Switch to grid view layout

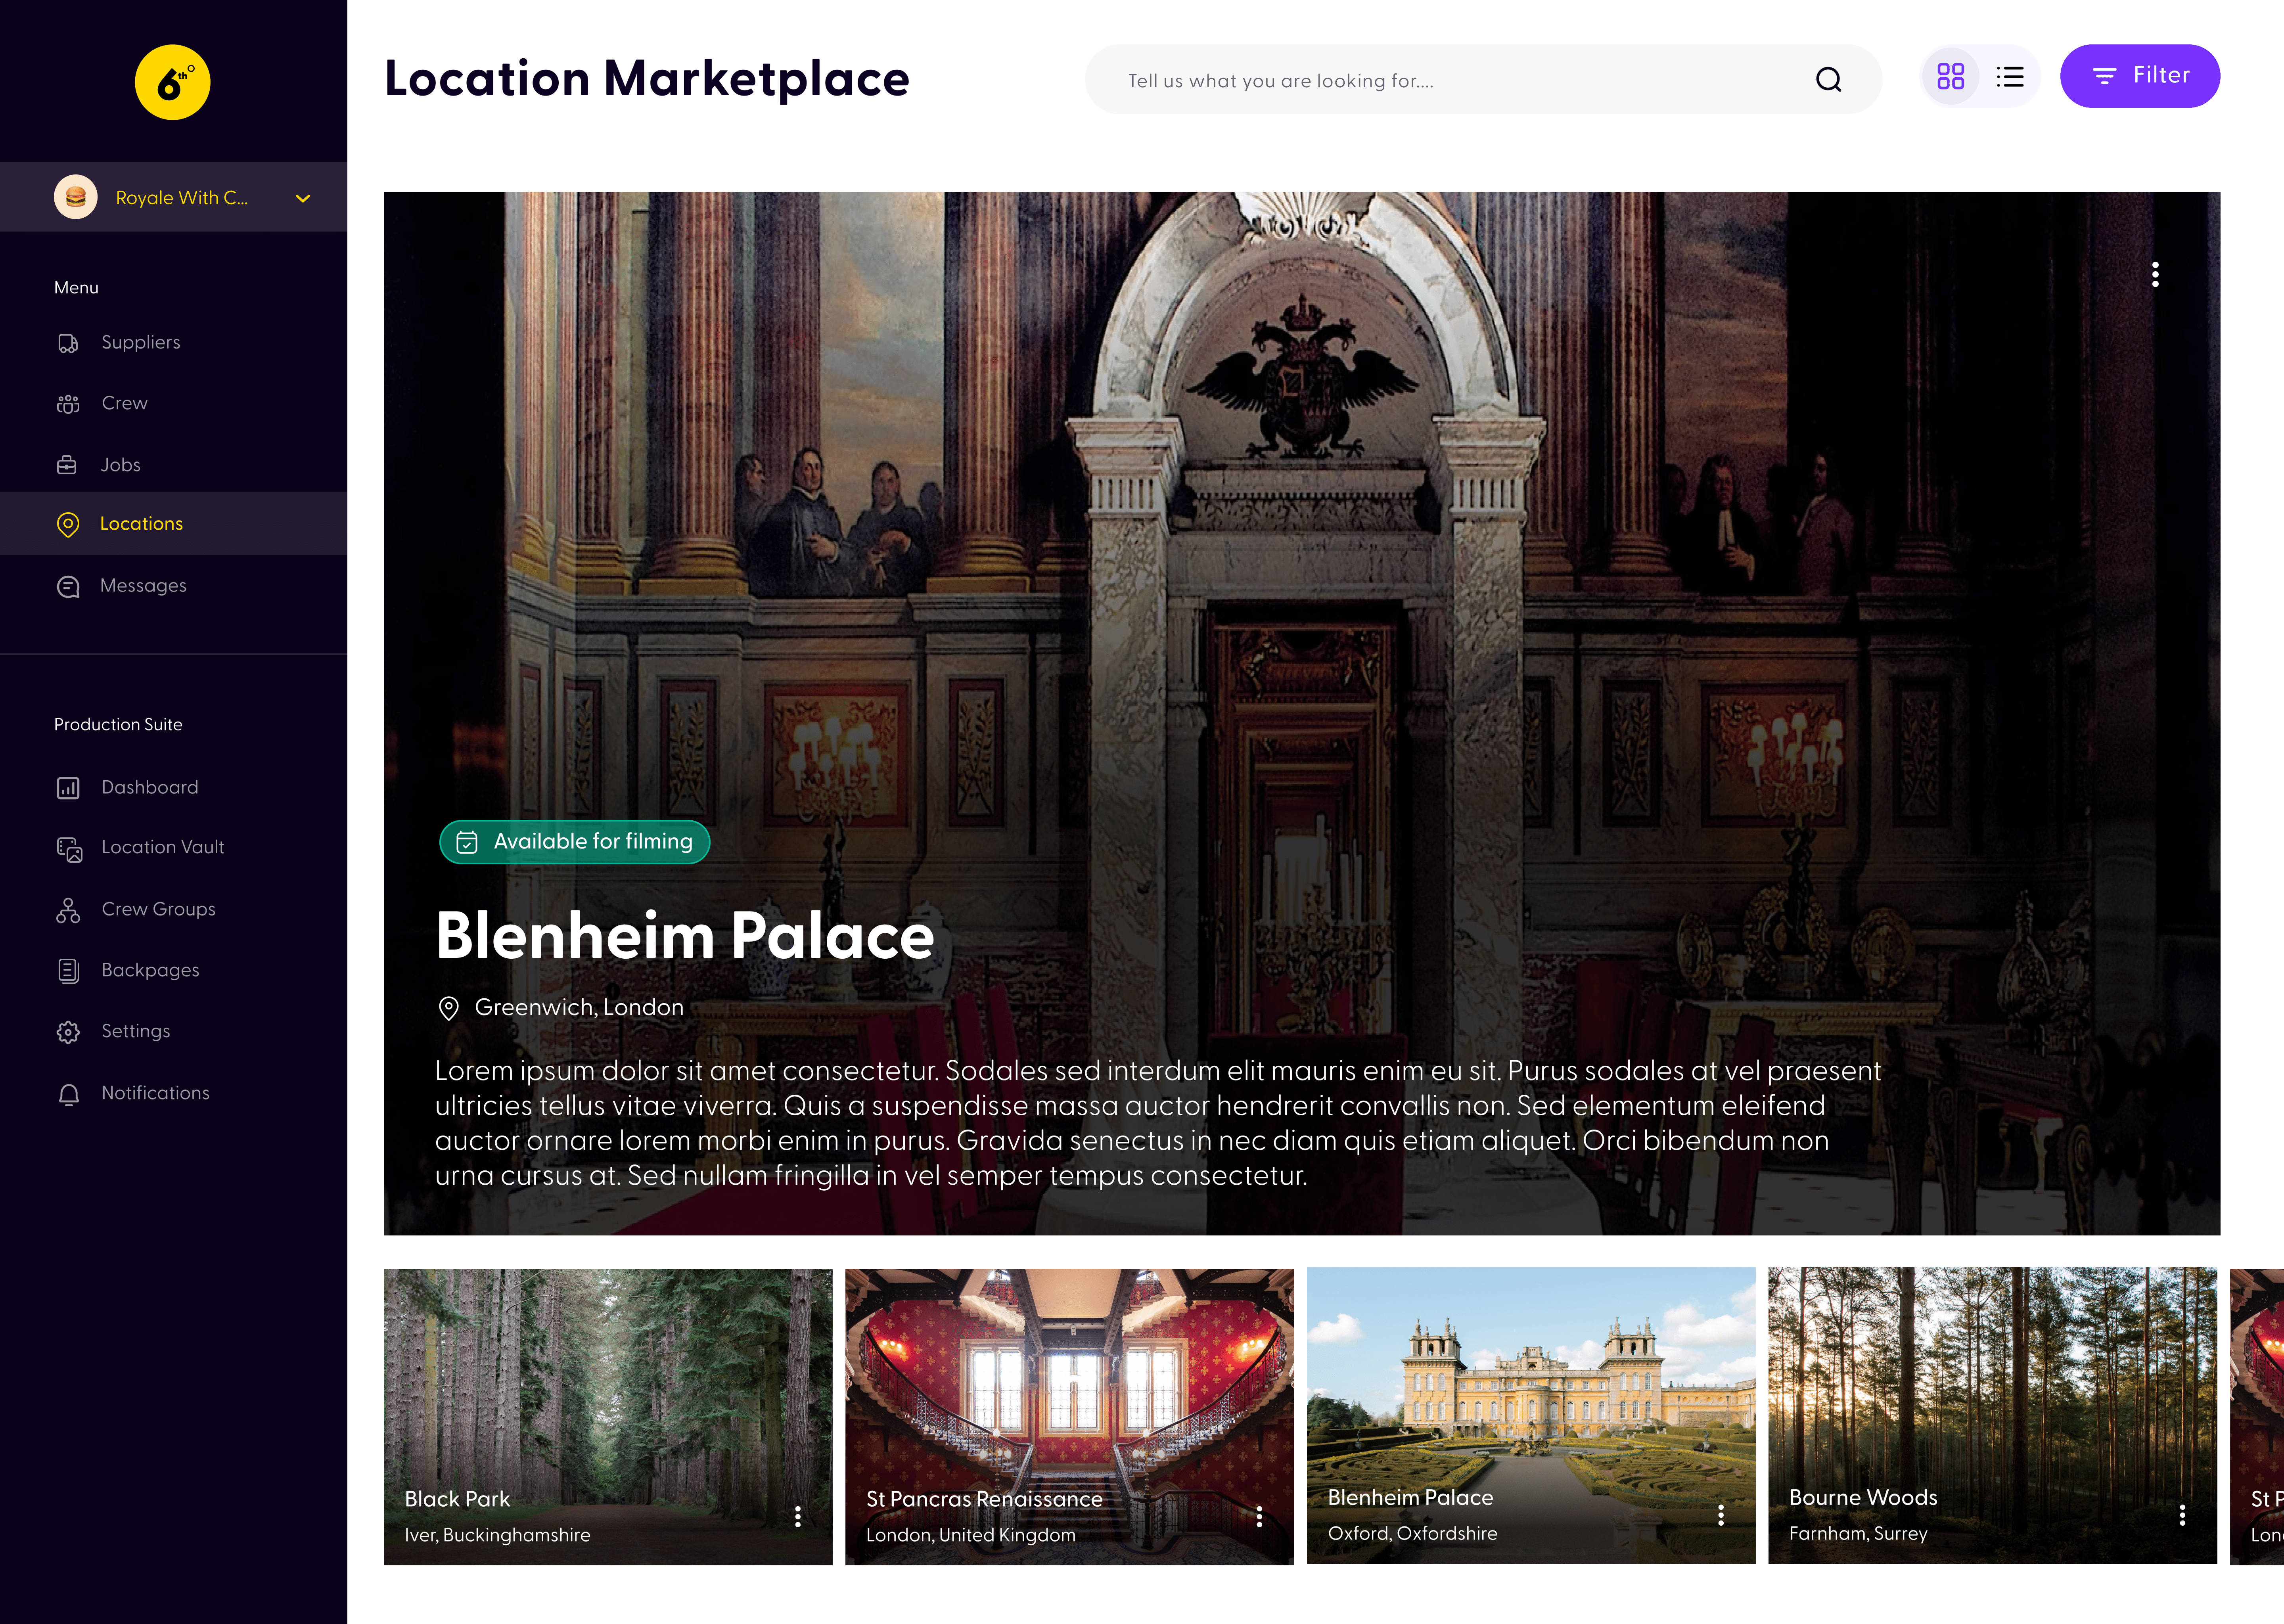tap(1950, 76)
